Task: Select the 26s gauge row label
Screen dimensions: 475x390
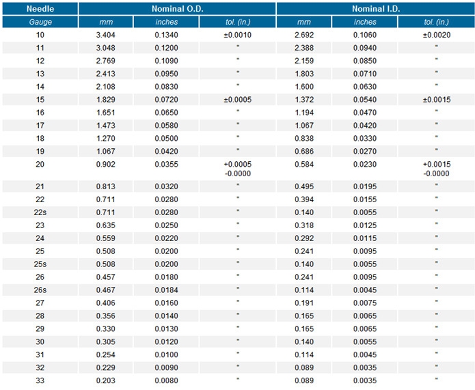Action: [x=40, y=290]
